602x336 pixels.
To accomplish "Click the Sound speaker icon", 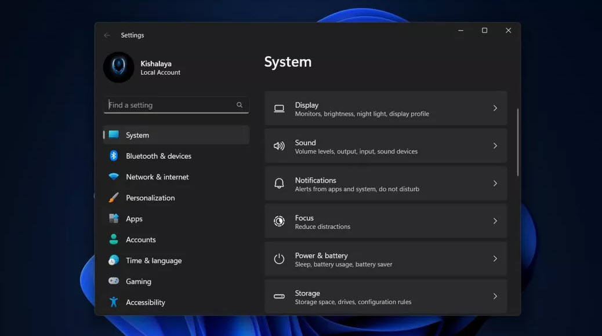I will [x=279, y=146].
